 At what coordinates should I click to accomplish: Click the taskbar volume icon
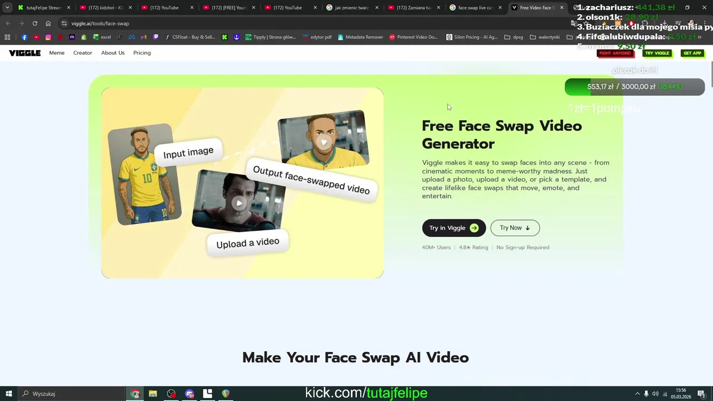point(655,394)
